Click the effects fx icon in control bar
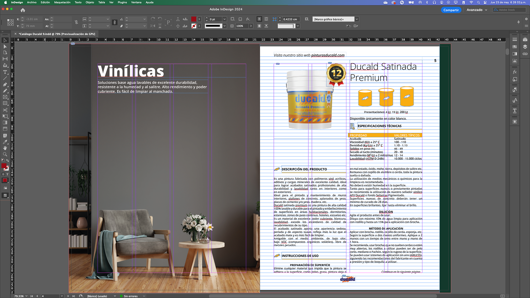The height and width of the screenshot is (298, 530). (248, 19)
